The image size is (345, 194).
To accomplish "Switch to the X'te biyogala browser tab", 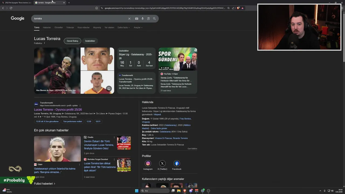I will pos(17,3).
